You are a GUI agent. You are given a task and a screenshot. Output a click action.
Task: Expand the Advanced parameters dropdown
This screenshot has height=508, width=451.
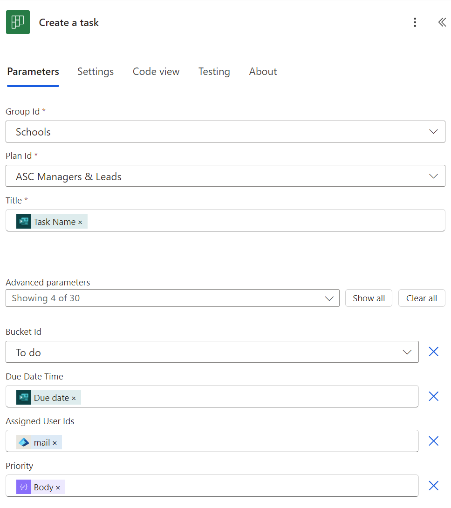point(330,298)
